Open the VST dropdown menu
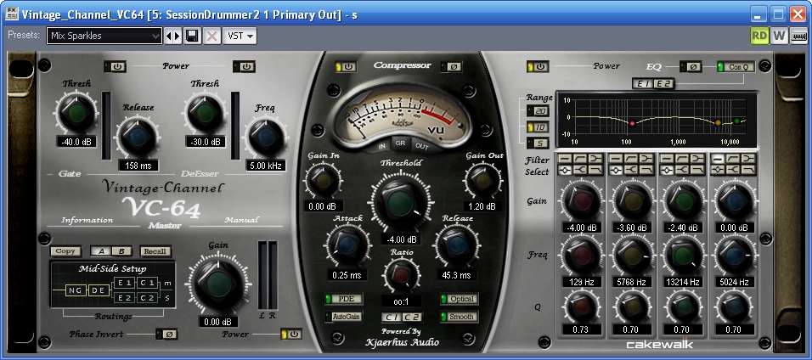The image size is (812, 360). coord(240,36)
